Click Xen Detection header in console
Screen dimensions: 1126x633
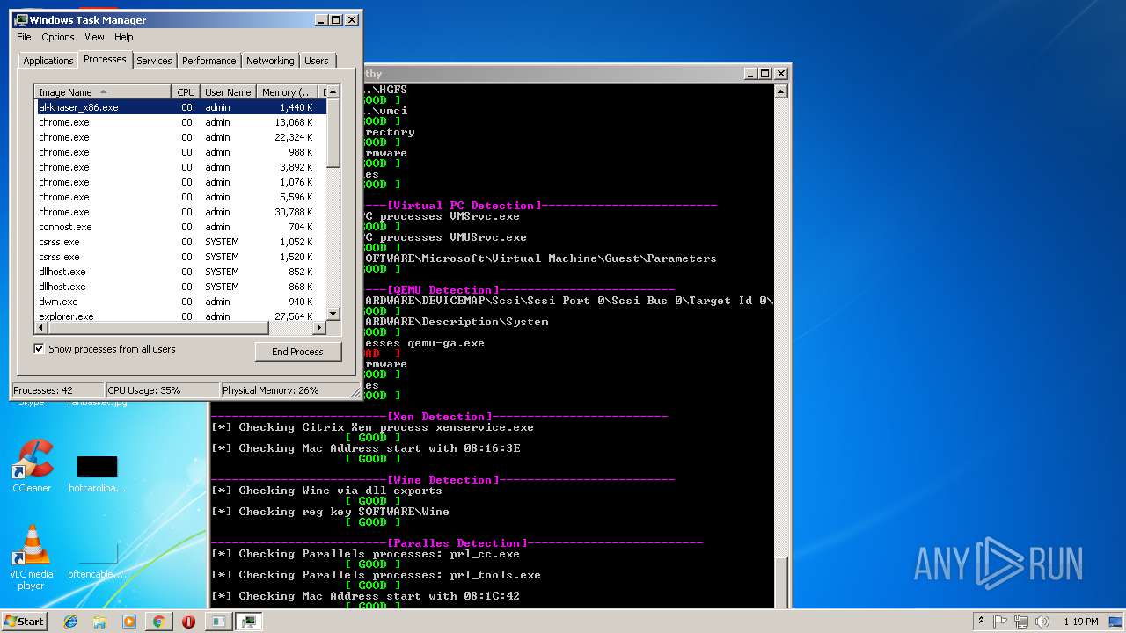pos(439,417)
